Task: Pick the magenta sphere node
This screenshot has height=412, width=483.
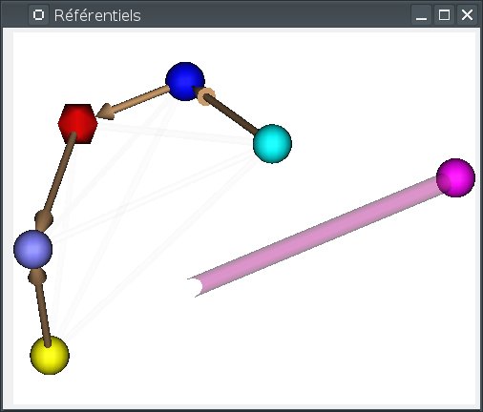Action: pyautogui.click(x=455, y=177)
